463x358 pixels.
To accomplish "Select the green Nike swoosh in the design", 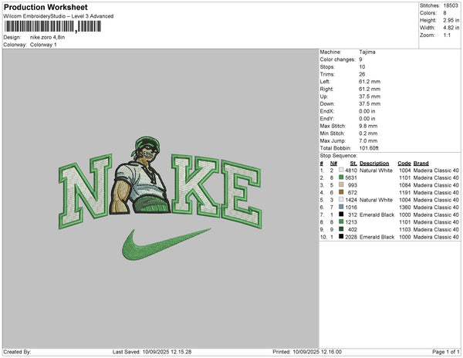I will (166, 244).
